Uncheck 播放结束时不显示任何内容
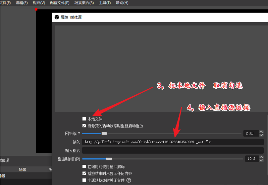The height and width of the screenshot is (185, 268). point(84,173)
